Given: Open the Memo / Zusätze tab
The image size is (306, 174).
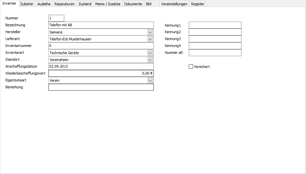Looking at the screenshot, I should (x=108, y=4).
